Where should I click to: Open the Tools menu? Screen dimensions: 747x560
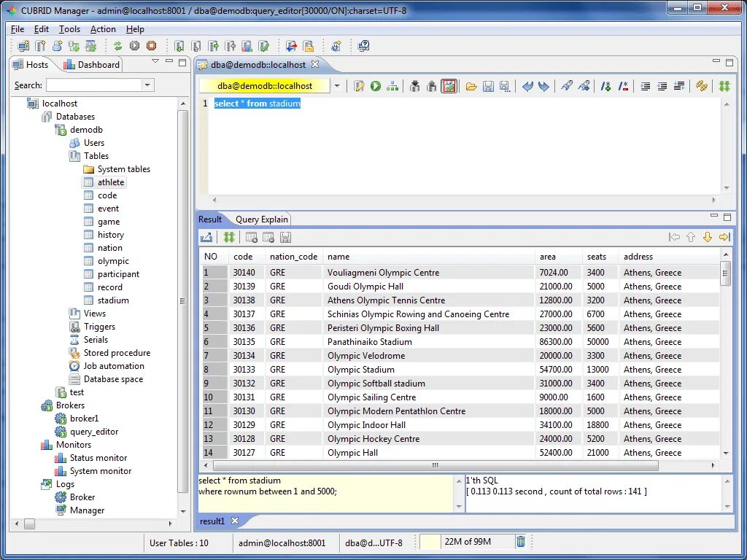pos(69,29)
